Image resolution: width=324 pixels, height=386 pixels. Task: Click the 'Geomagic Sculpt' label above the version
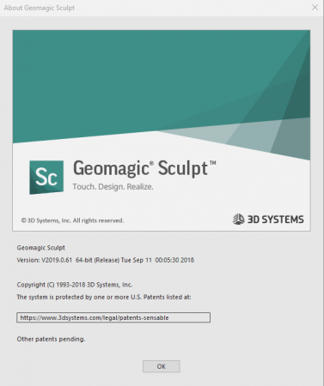tap(41, 248)
